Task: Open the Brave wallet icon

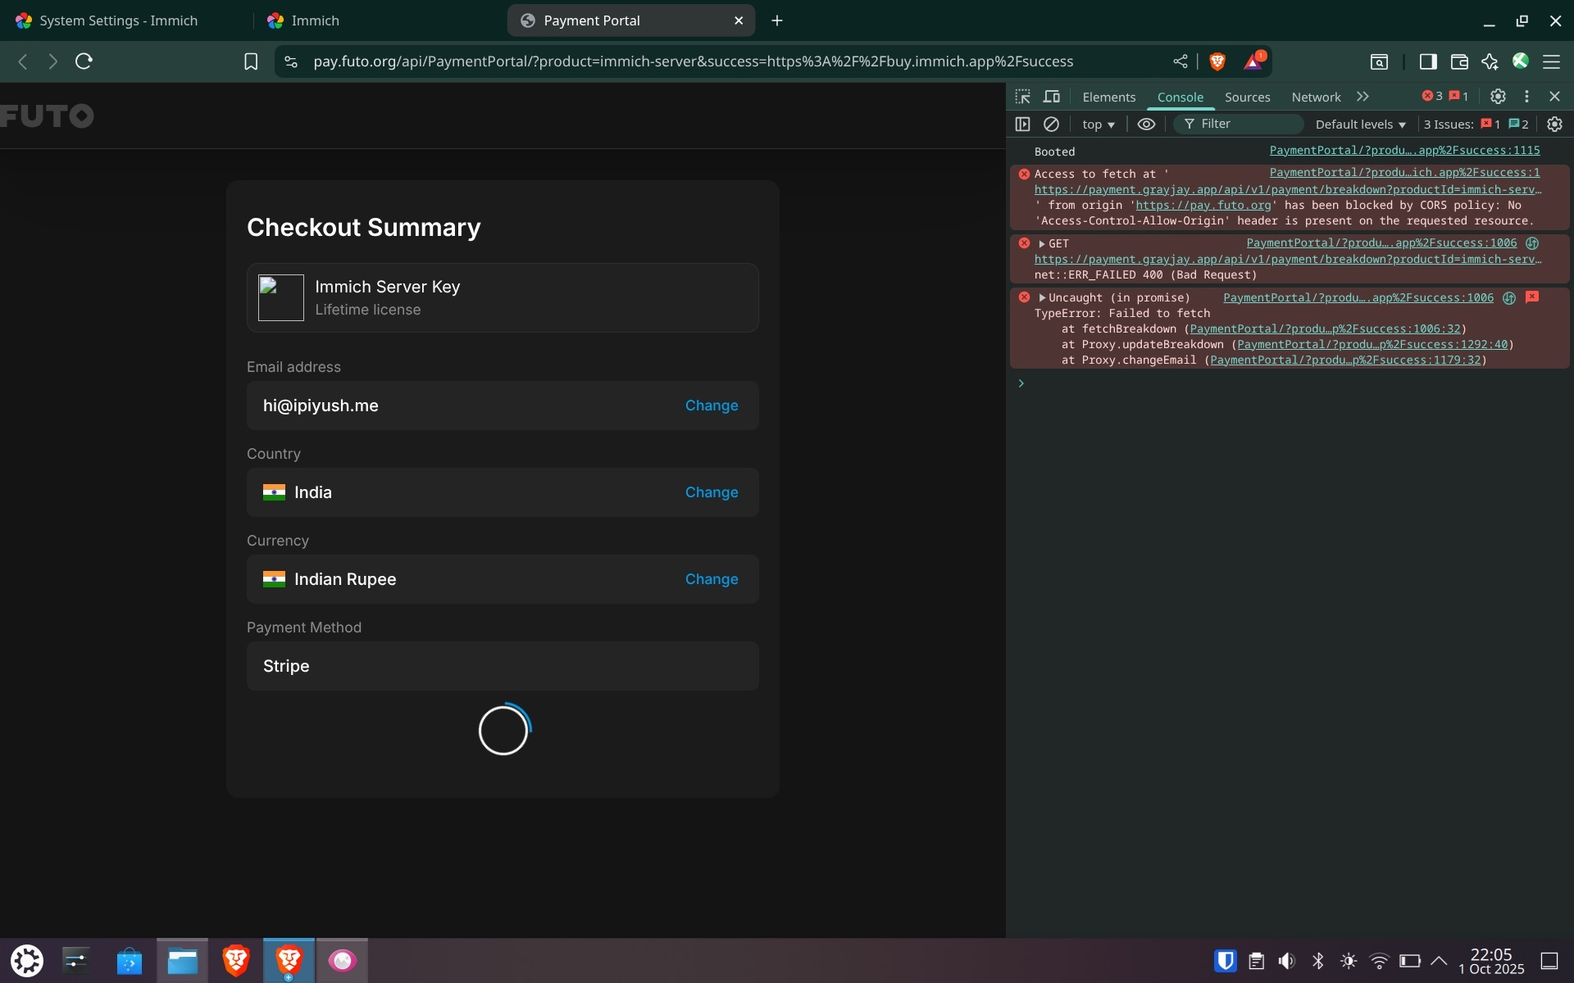Action: click(x=1458, y=61)
